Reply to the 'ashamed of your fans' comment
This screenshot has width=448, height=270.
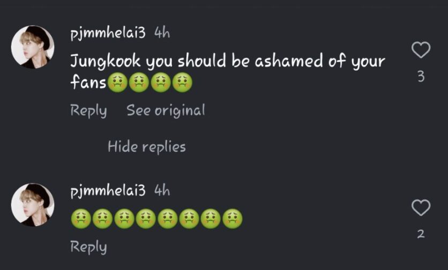pos(88,111)
